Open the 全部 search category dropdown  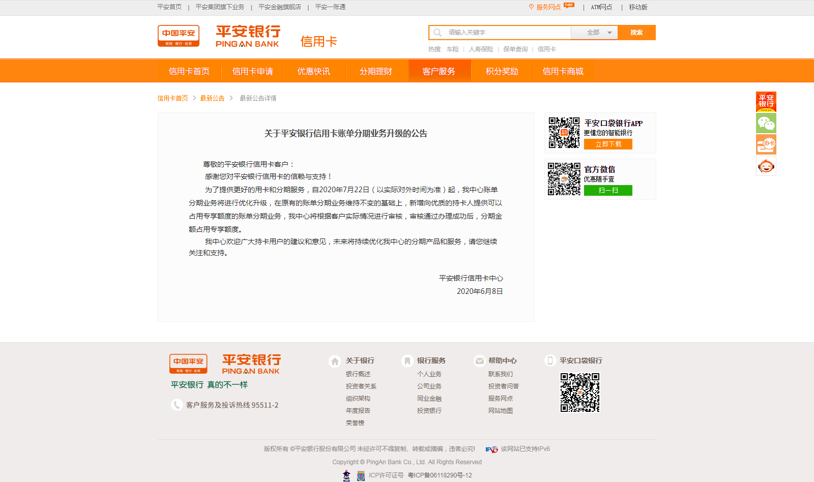594,33
